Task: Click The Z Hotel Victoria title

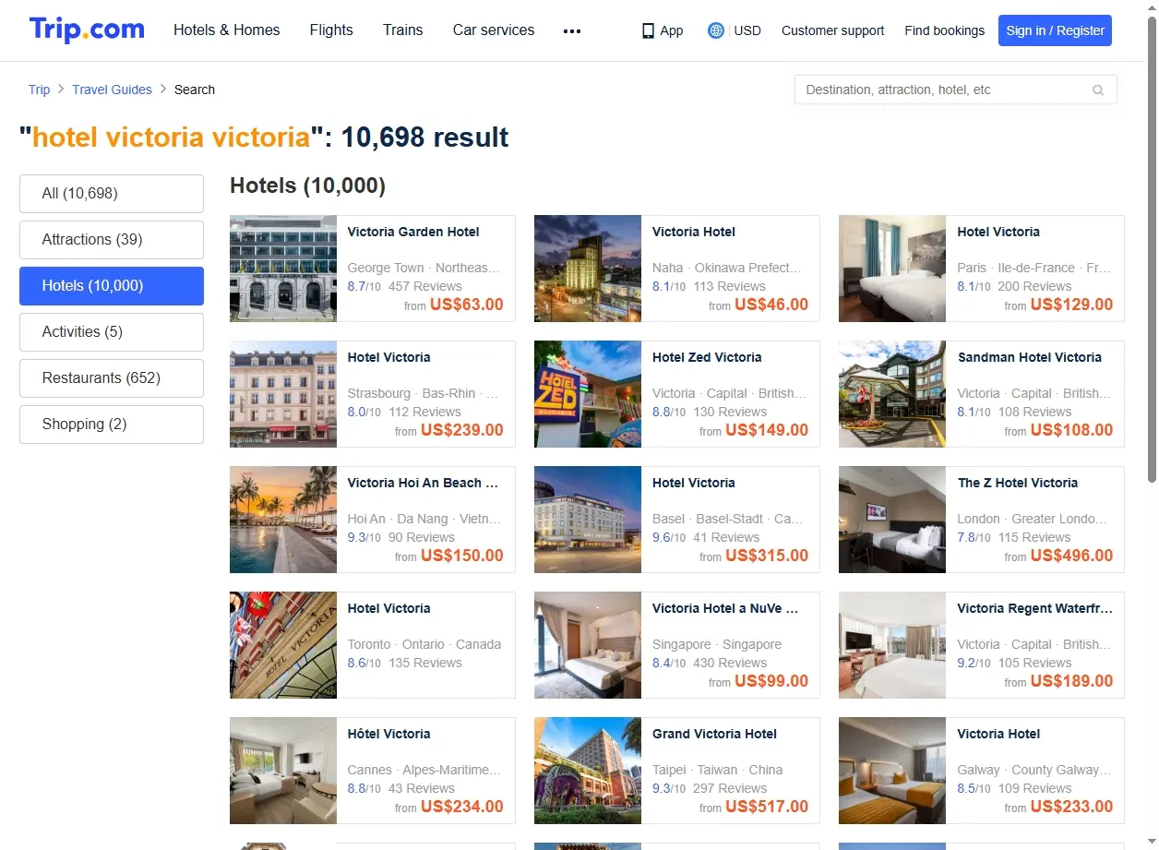Action: point(1018,483)
